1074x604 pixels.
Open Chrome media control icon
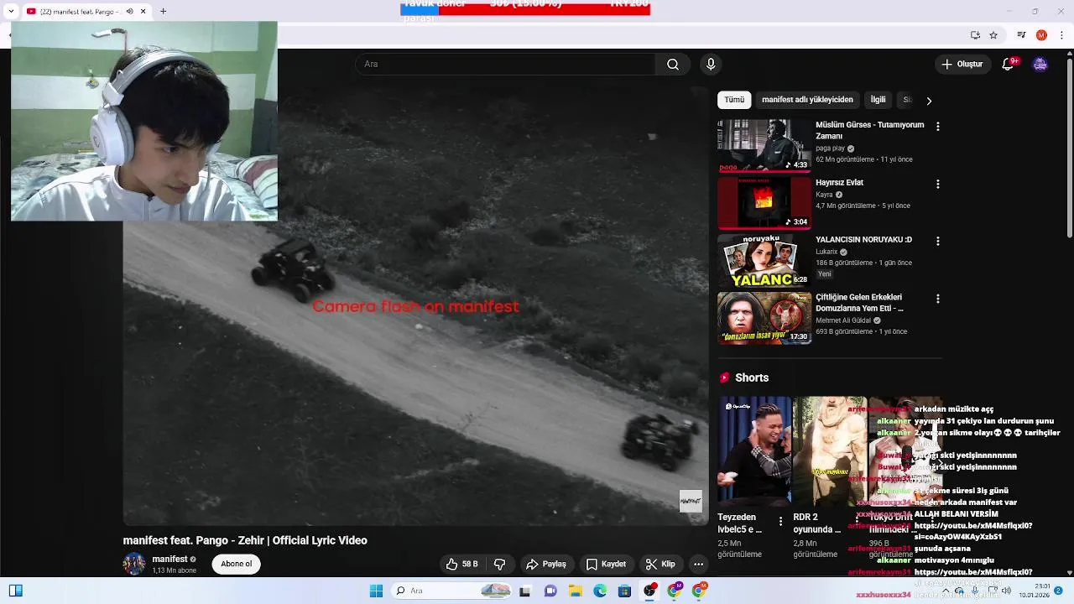click(1021, 35)
